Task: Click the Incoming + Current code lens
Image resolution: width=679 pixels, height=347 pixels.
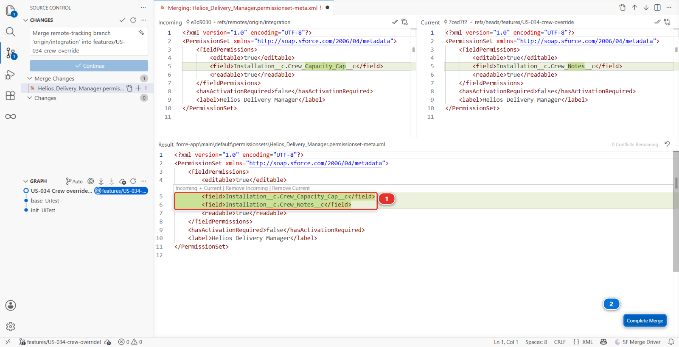Action: 198,188
